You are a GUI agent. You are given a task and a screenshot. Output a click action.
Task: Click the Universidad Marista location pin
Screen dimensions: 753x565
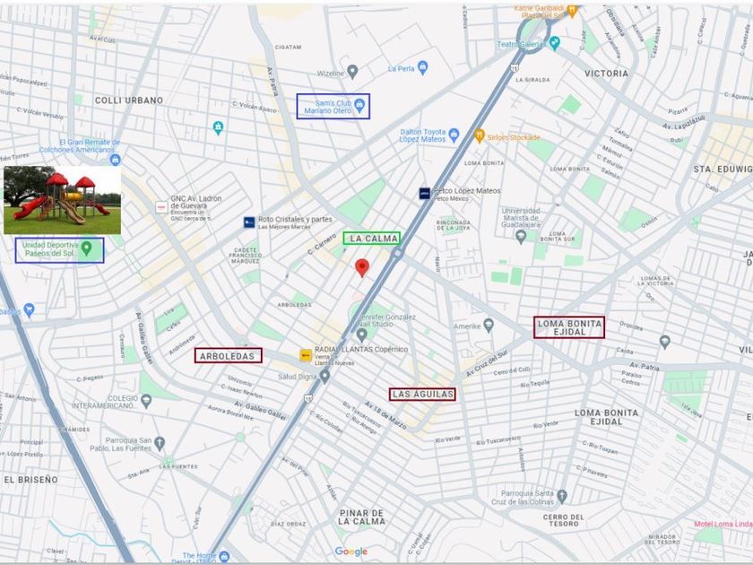point(521,236)
